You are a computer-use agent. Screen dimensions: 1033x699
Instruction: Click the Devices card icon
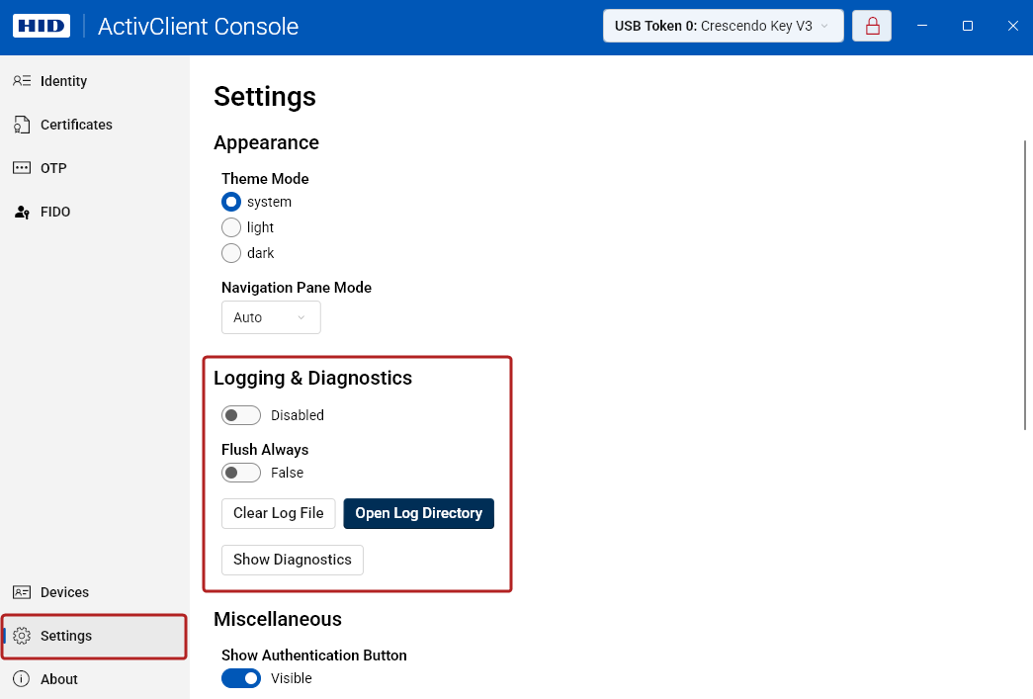click(x=22, y=592)
